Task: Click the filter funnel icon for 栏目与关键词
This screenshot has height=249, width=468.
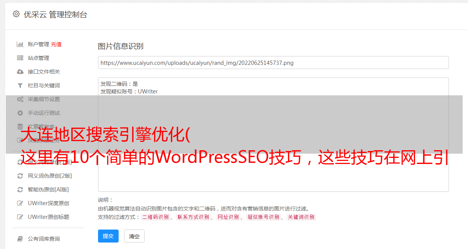Action: [x=20, y=85]
